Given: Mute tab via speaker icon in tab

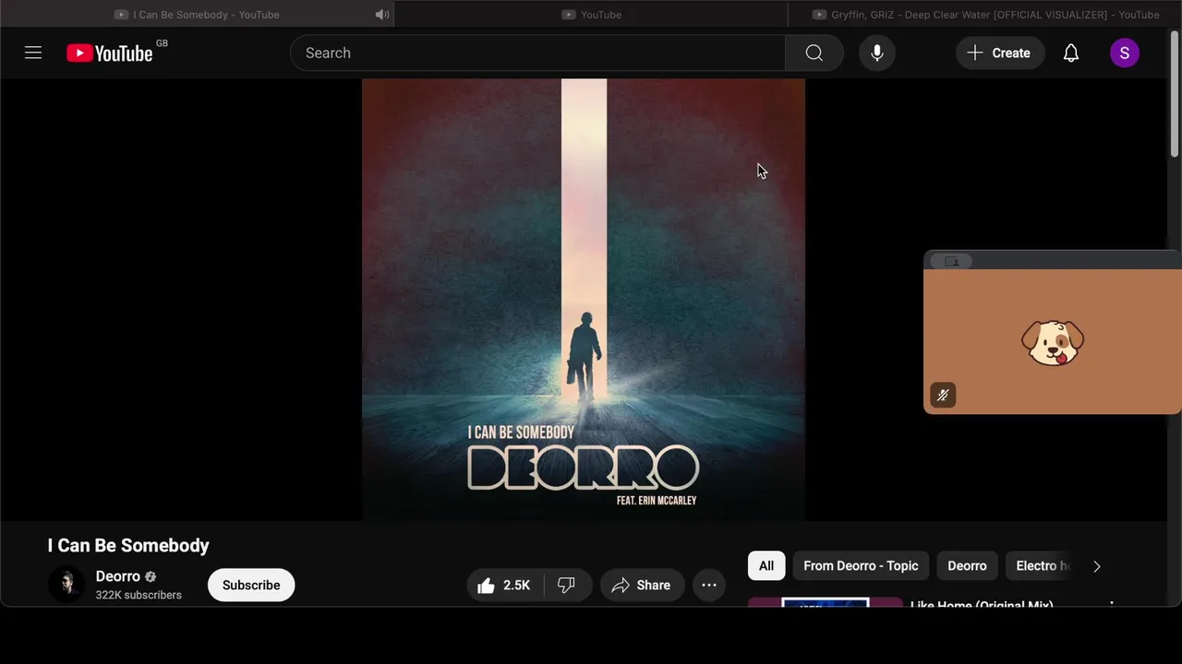Looking at the screenshot, I should [381, 14].
